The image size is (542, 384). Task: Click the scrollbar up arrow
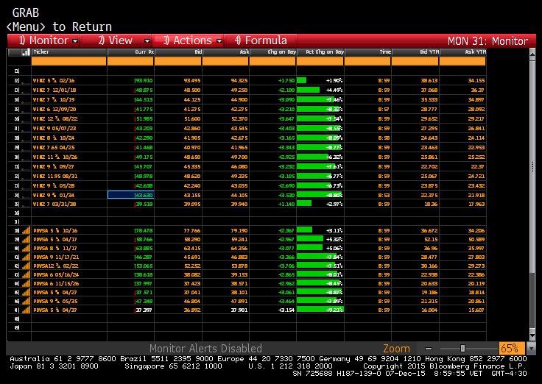(532, 54)
